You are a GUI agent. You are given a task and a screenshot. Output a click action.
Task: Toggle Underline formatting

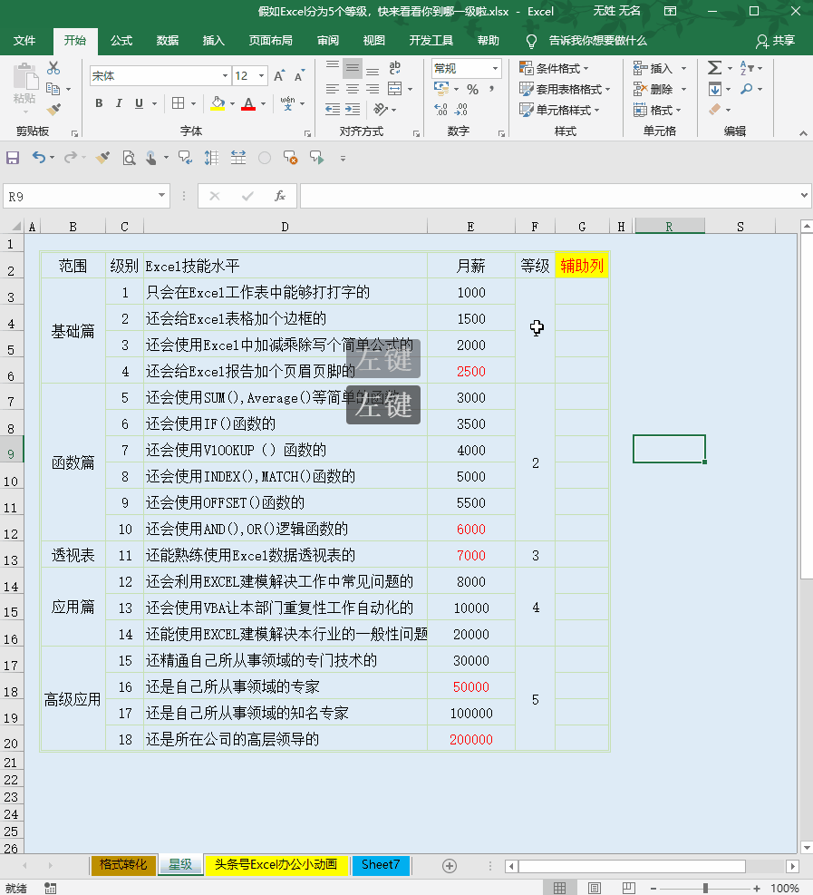pos(139,103)
